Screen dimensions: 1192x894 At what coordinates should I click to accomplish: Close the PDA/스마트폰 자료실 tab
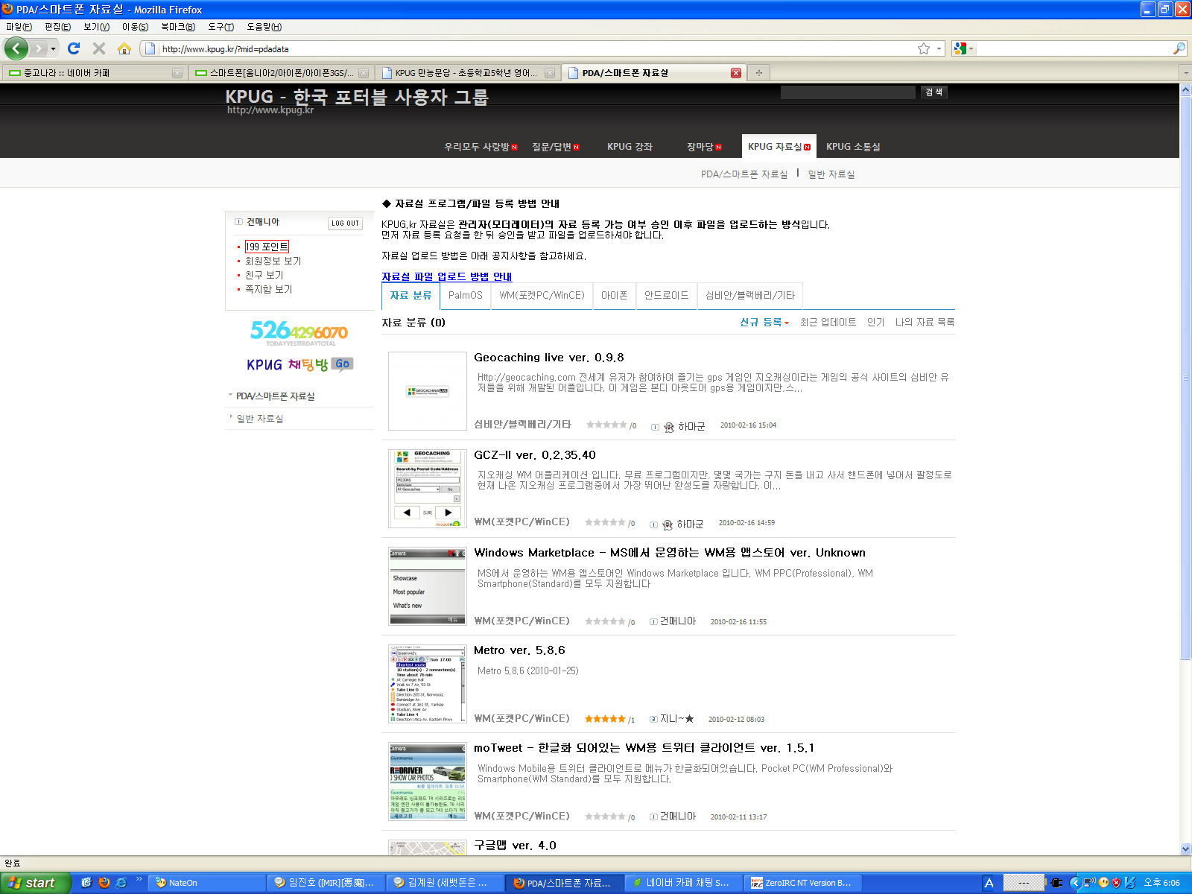coord(736,73)
